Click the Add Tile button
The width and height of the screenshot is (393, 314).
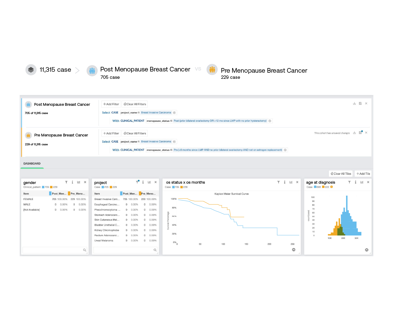363,174
